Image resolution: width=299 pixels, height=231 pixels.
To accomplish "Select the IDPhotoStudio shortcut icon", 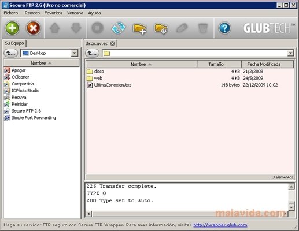I will click(x=7, y=91).
